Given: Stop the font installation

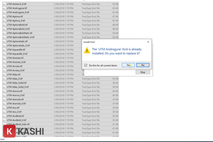Looking at the screenshot, I should [142, 72].
